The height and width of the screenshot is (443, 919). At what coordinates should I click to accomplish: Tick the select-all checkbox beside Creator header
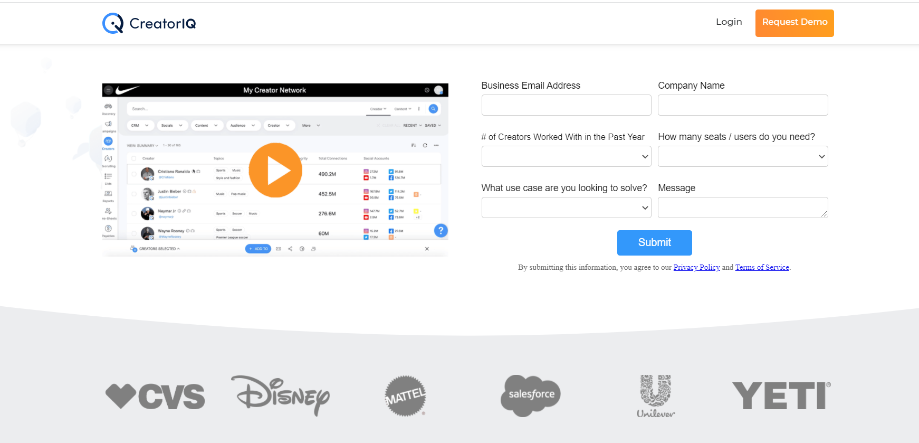pyautogui.click(x=134, y=158)
